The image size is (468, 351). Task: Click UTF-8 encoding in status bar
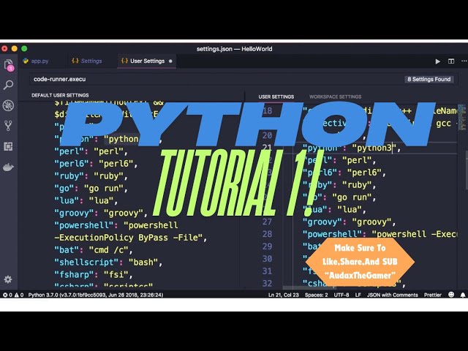pos(341,295)
